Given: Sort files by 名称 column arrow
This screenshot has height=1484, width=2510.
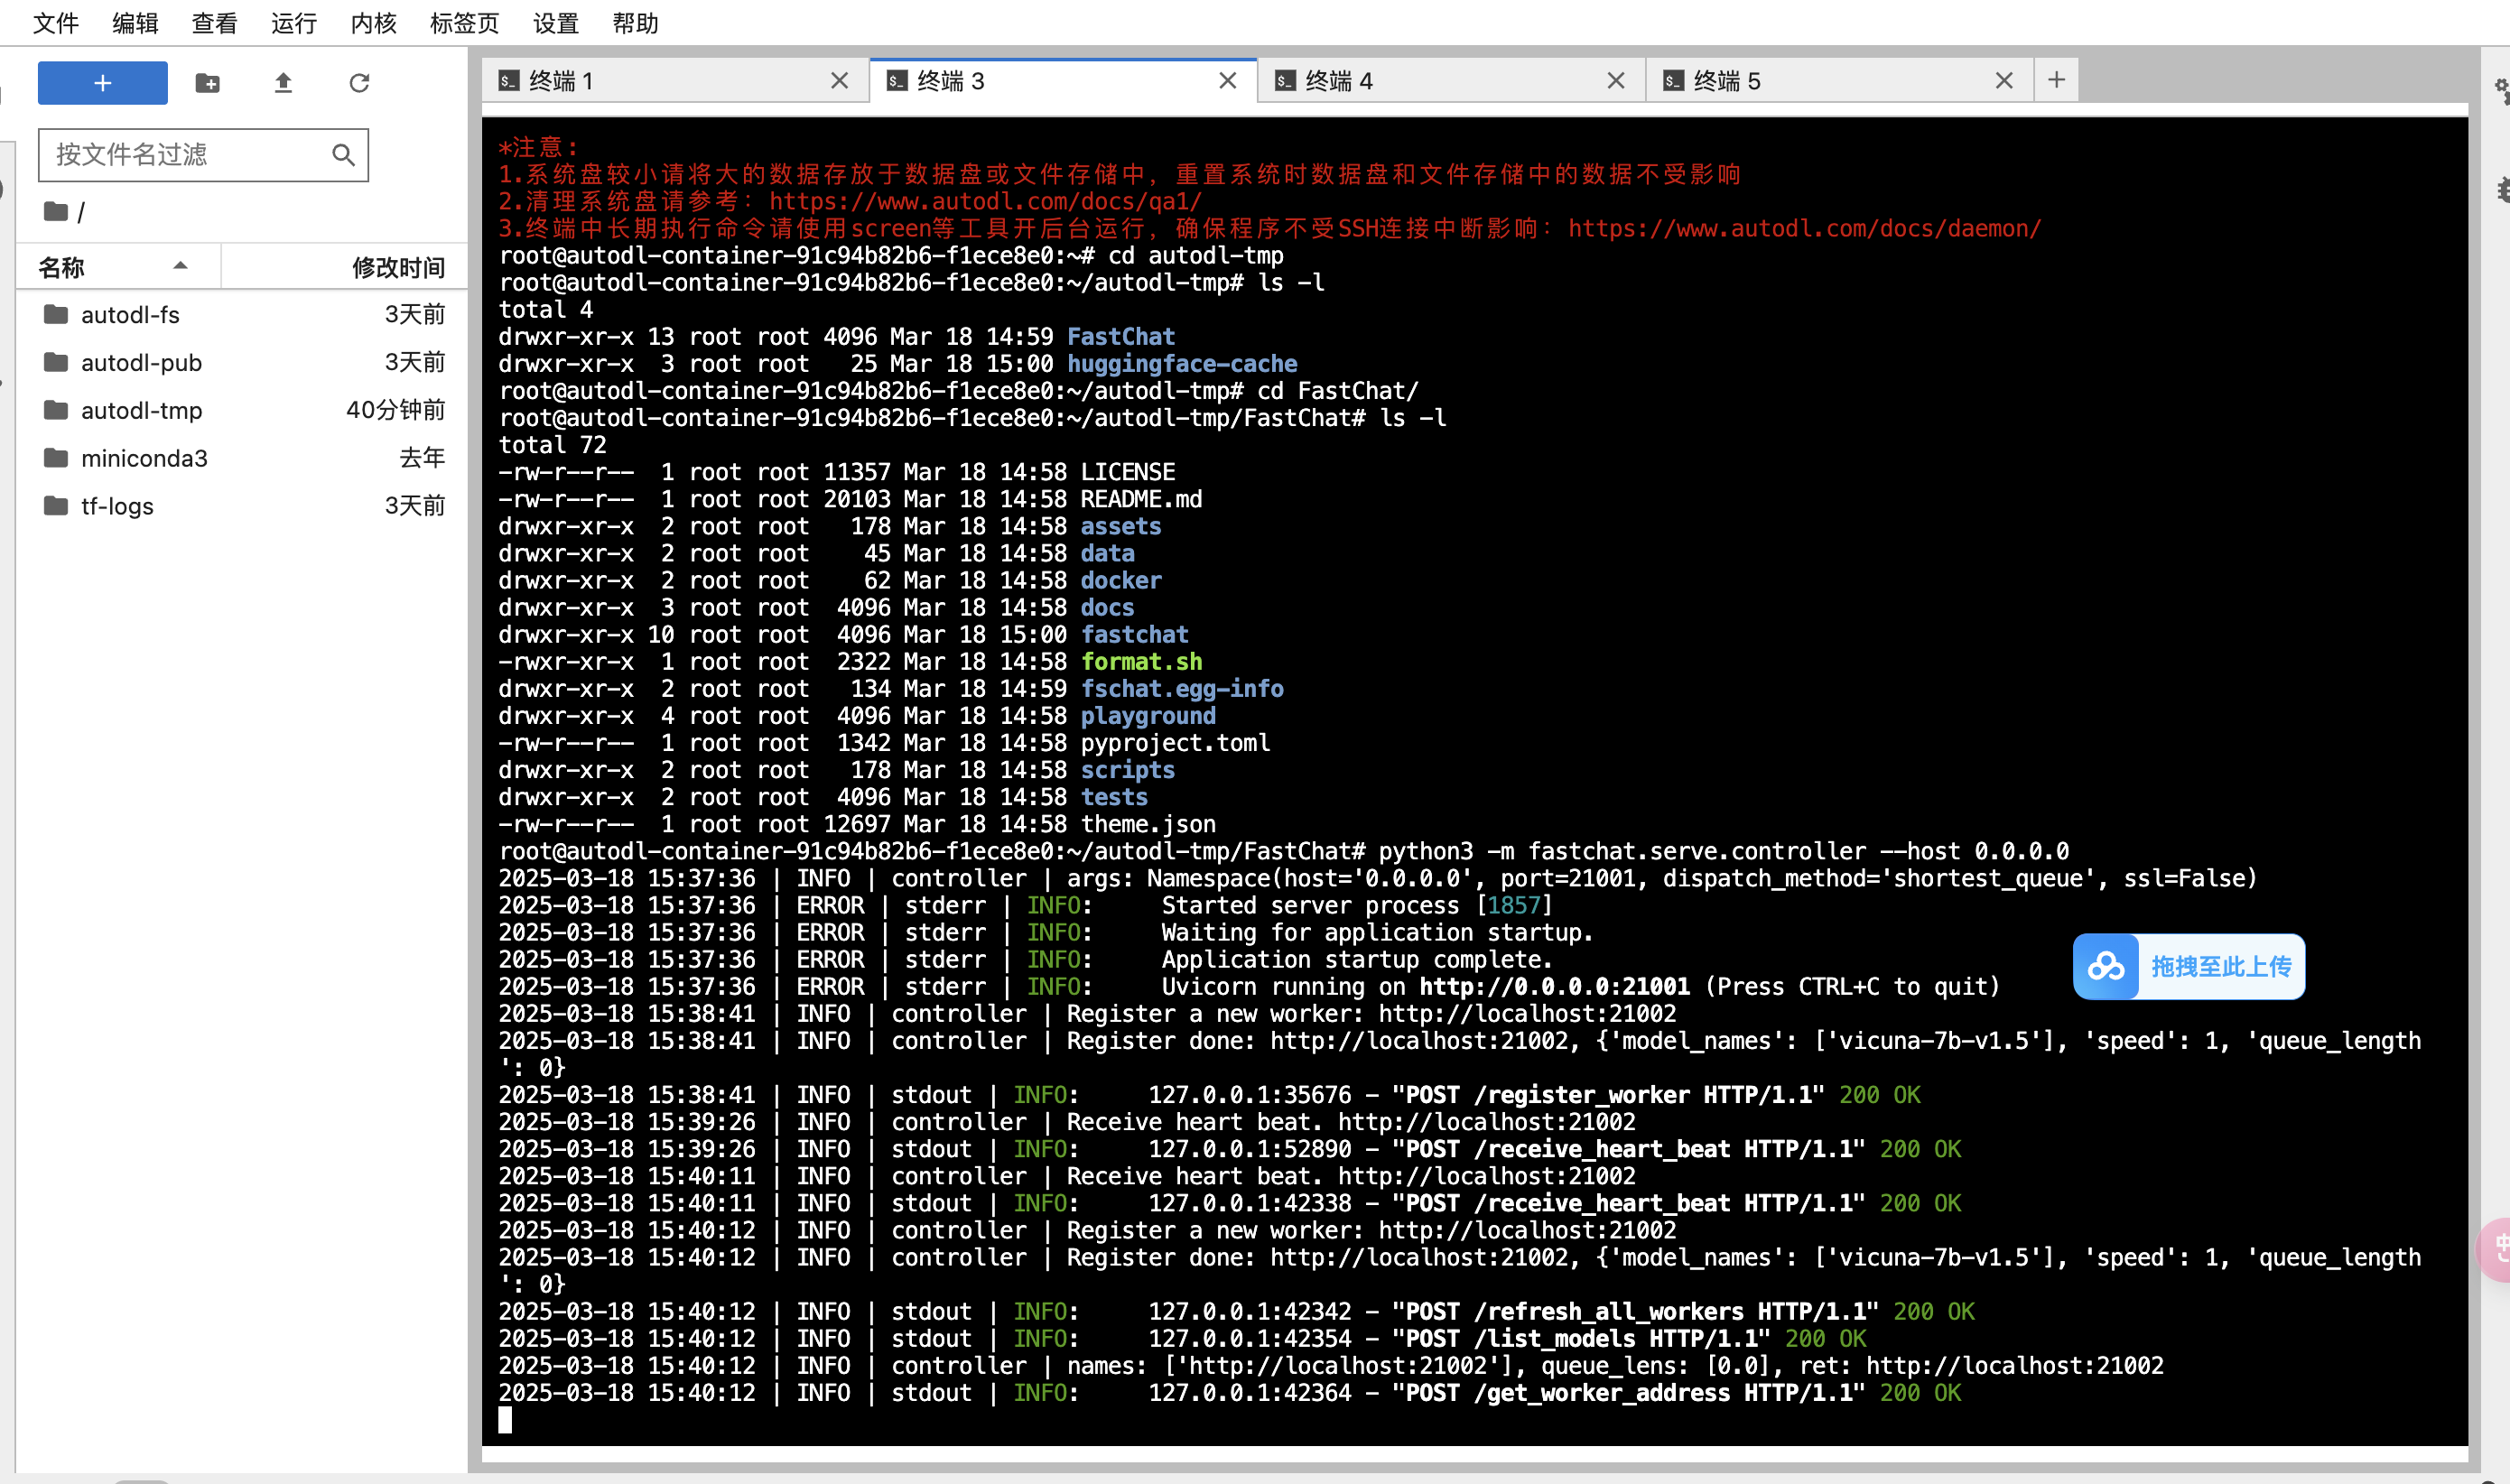Looking at the screenshot, I should coord(180,266).
